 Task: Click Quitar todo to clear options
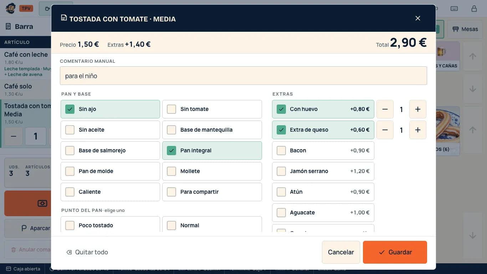click(x=87, y=252)
